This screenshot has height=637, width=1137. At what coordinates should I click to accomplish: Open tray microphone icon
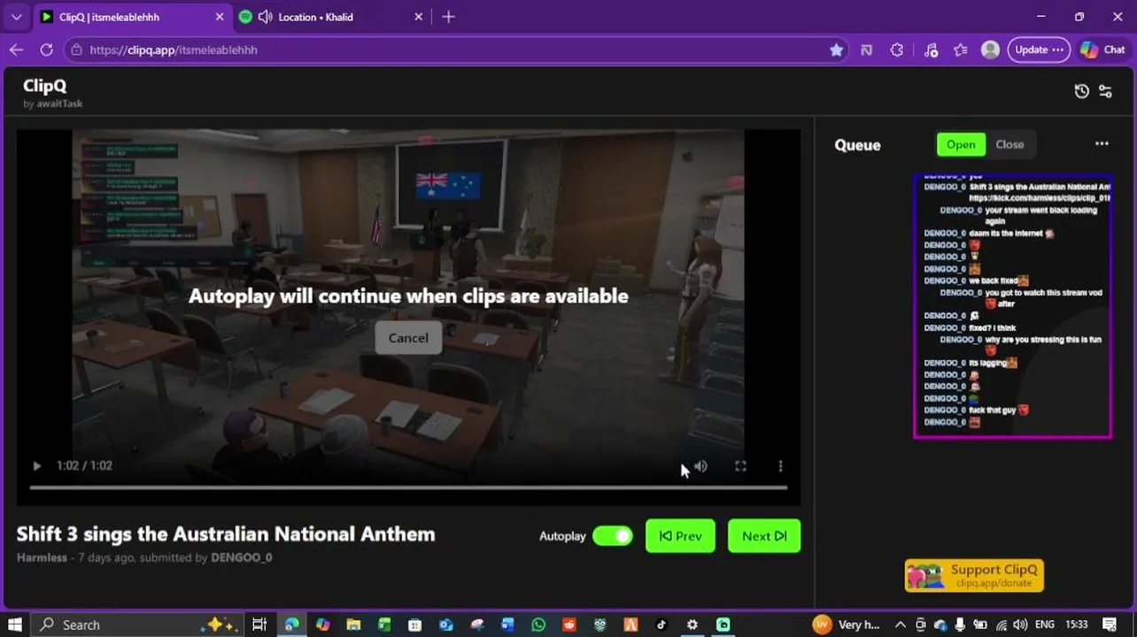click(x=960, y=625)
